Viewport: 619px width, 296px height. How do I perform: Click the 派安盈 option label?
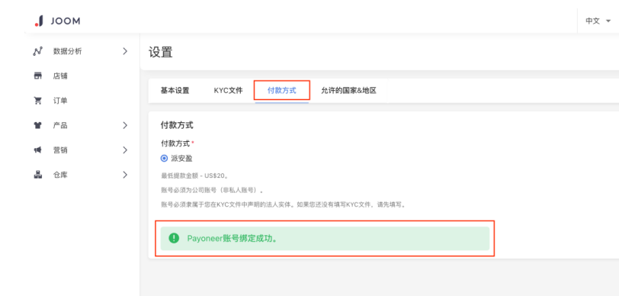(181, 159)
